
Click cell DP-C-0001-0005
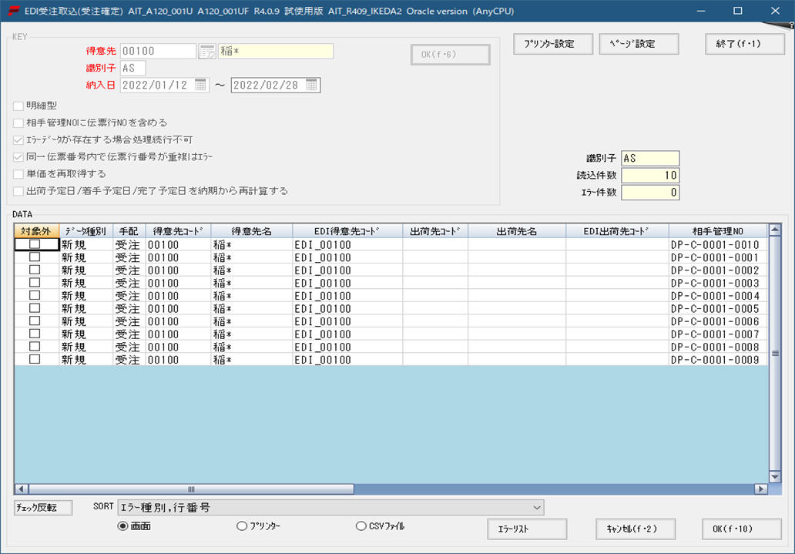718,308
